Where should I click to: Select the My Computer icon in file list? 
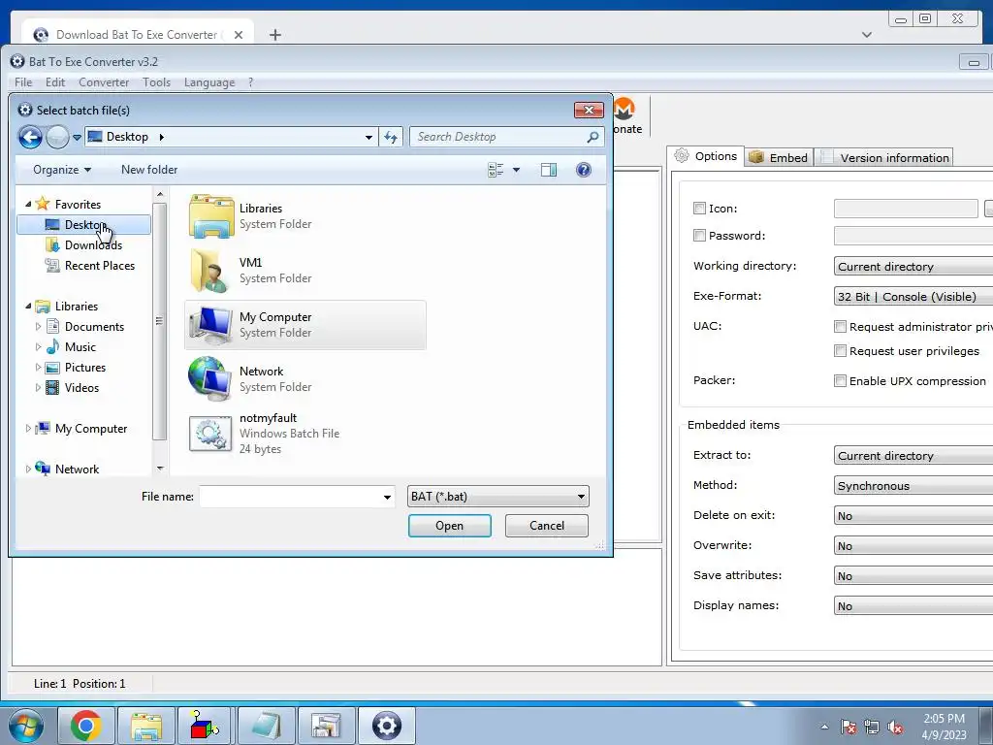210,325
